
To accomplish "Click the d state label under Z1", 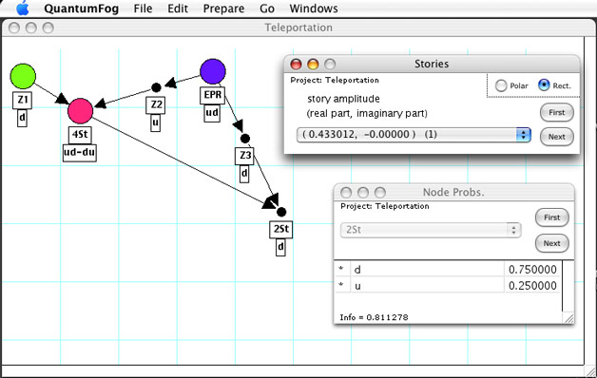I will pyautogui.click(x=22, y=118).
